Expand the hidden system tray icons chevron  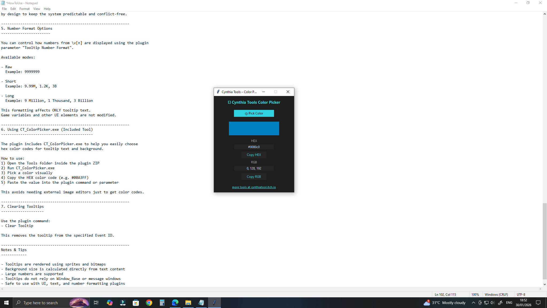coord(473,303)
